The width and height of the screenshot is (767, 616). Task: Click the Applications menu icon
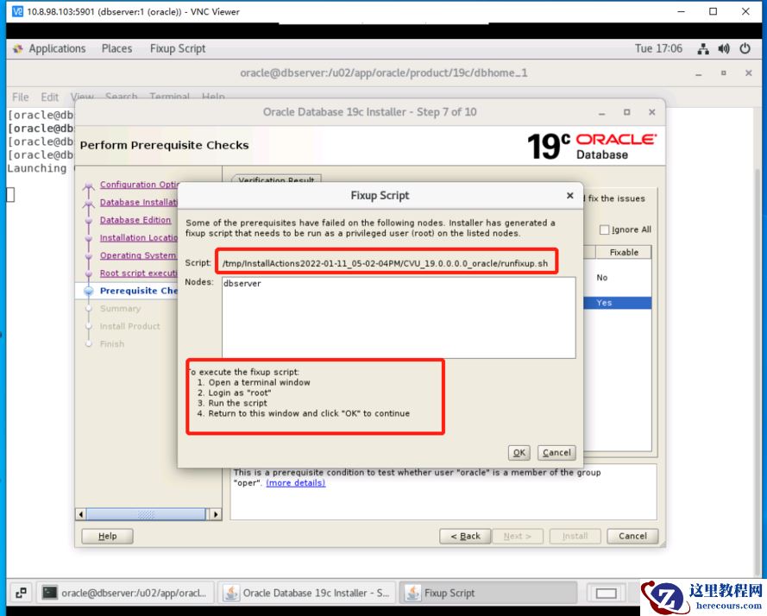click(x=18, y=48)
